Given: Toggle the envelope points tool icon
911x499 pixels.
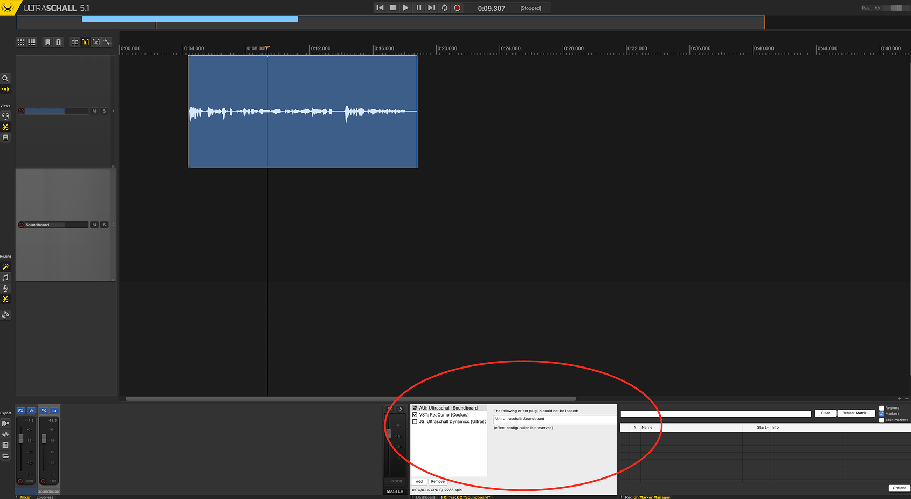Looking at the screenshot, I should [x=107, y=42].
